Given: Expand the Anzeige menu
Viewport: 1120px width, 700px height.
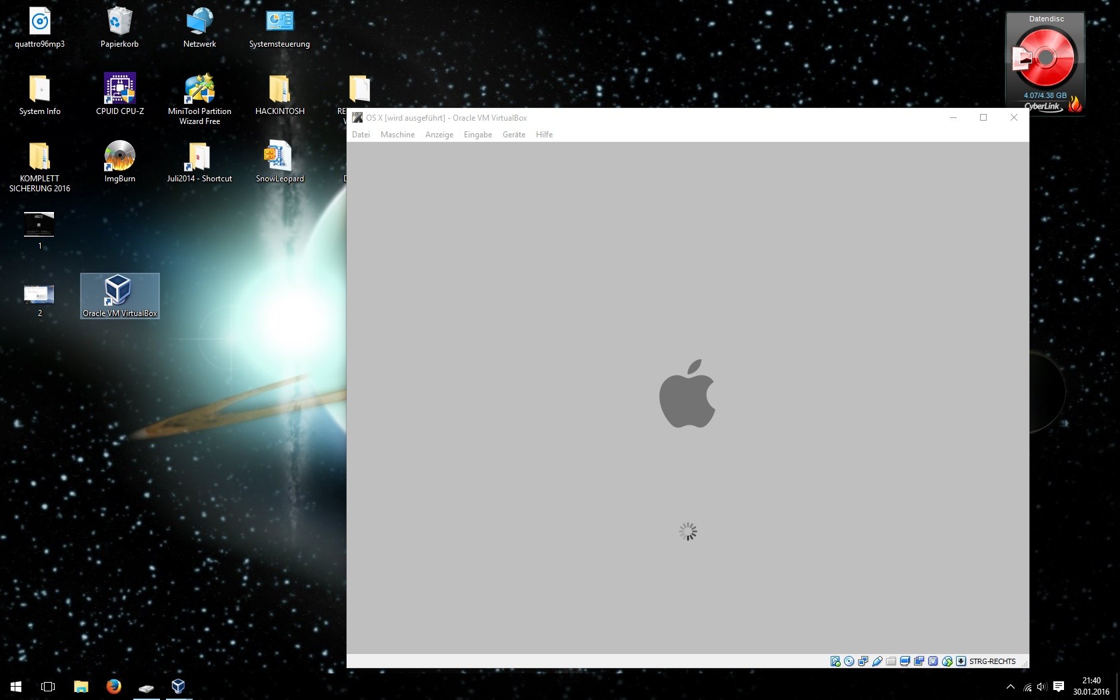Looking at the screenshot, I should [x=439, y=135].
